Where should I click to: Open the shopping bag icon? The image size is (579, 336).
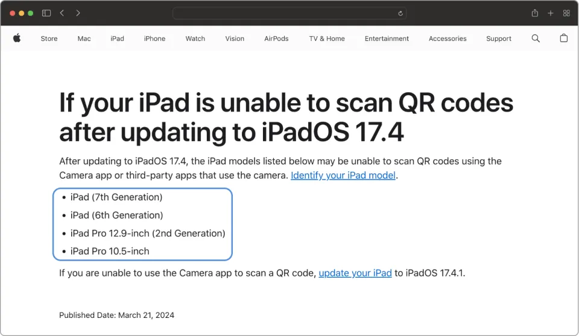[x=563, y=39]
